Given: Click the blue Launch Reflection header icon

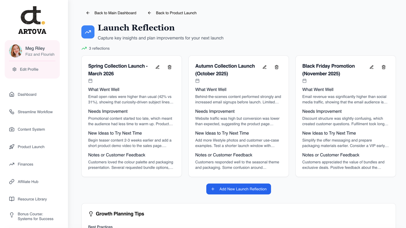Looking at the screenshot, I should [x=88, y=32].
